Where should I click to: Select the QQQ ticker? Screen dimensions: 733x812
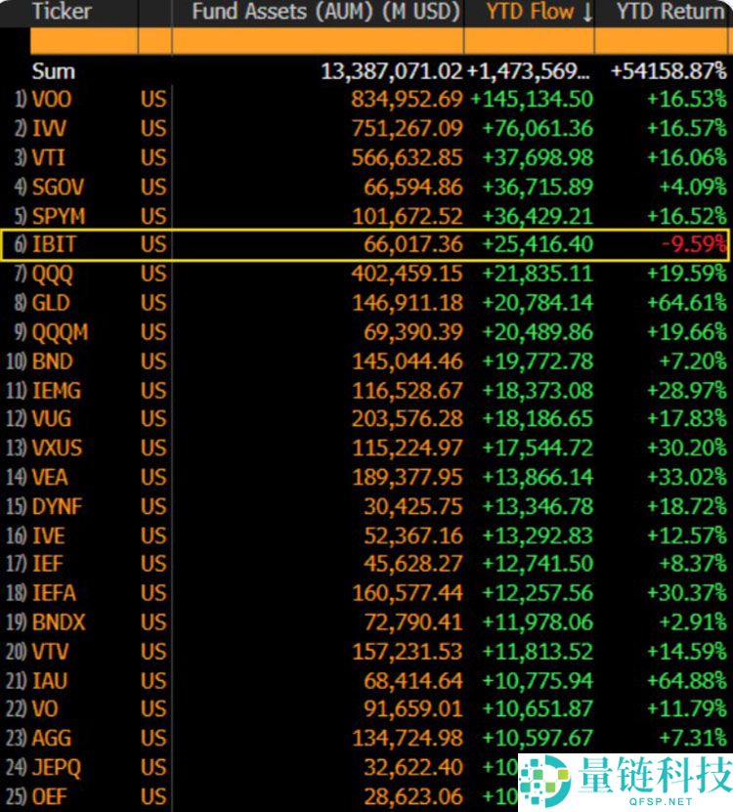pyautogui.click(x=53, y=274)
